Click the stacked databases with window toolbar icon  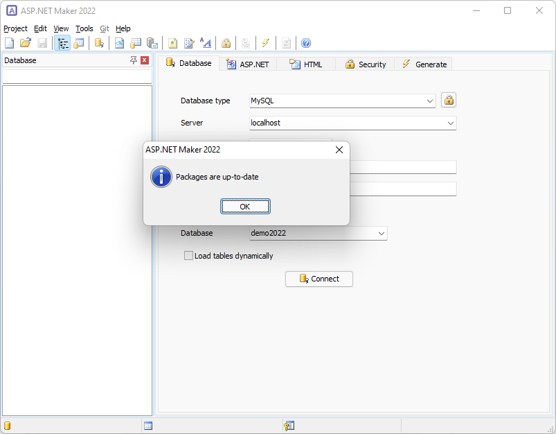(x=152, y=43)
